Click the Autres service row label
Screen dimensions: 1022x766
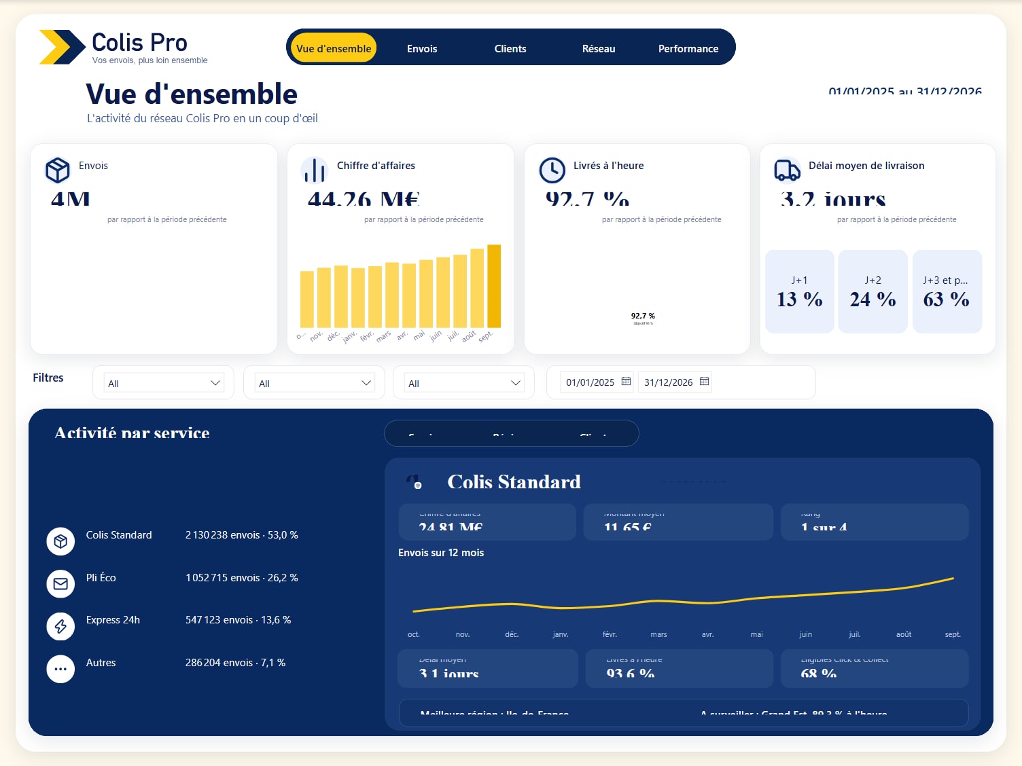[101, 663]
